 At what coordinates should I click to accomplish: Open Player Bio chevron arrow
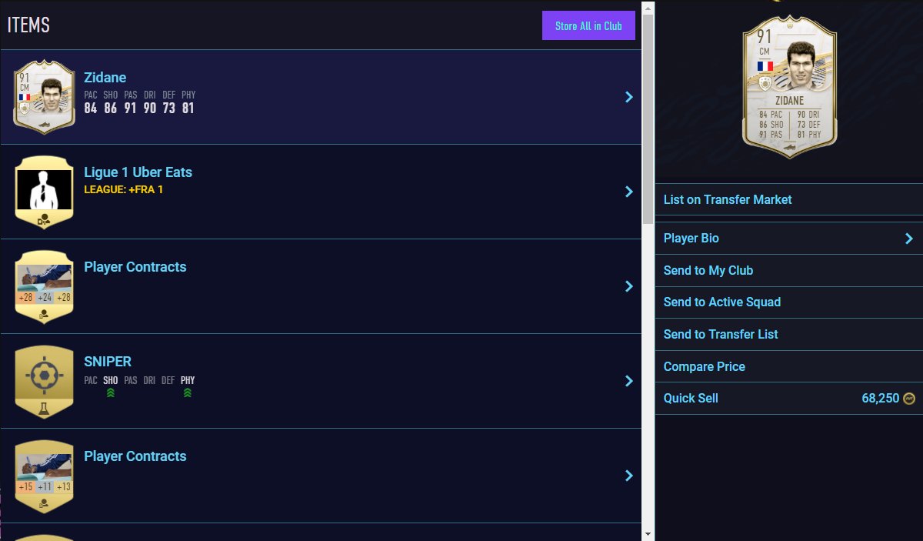point(909,239)
